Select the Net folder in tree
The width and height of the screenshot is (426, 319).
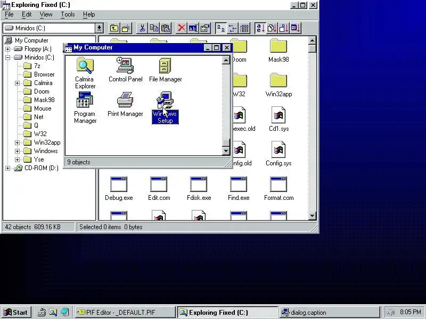(34, 117)
